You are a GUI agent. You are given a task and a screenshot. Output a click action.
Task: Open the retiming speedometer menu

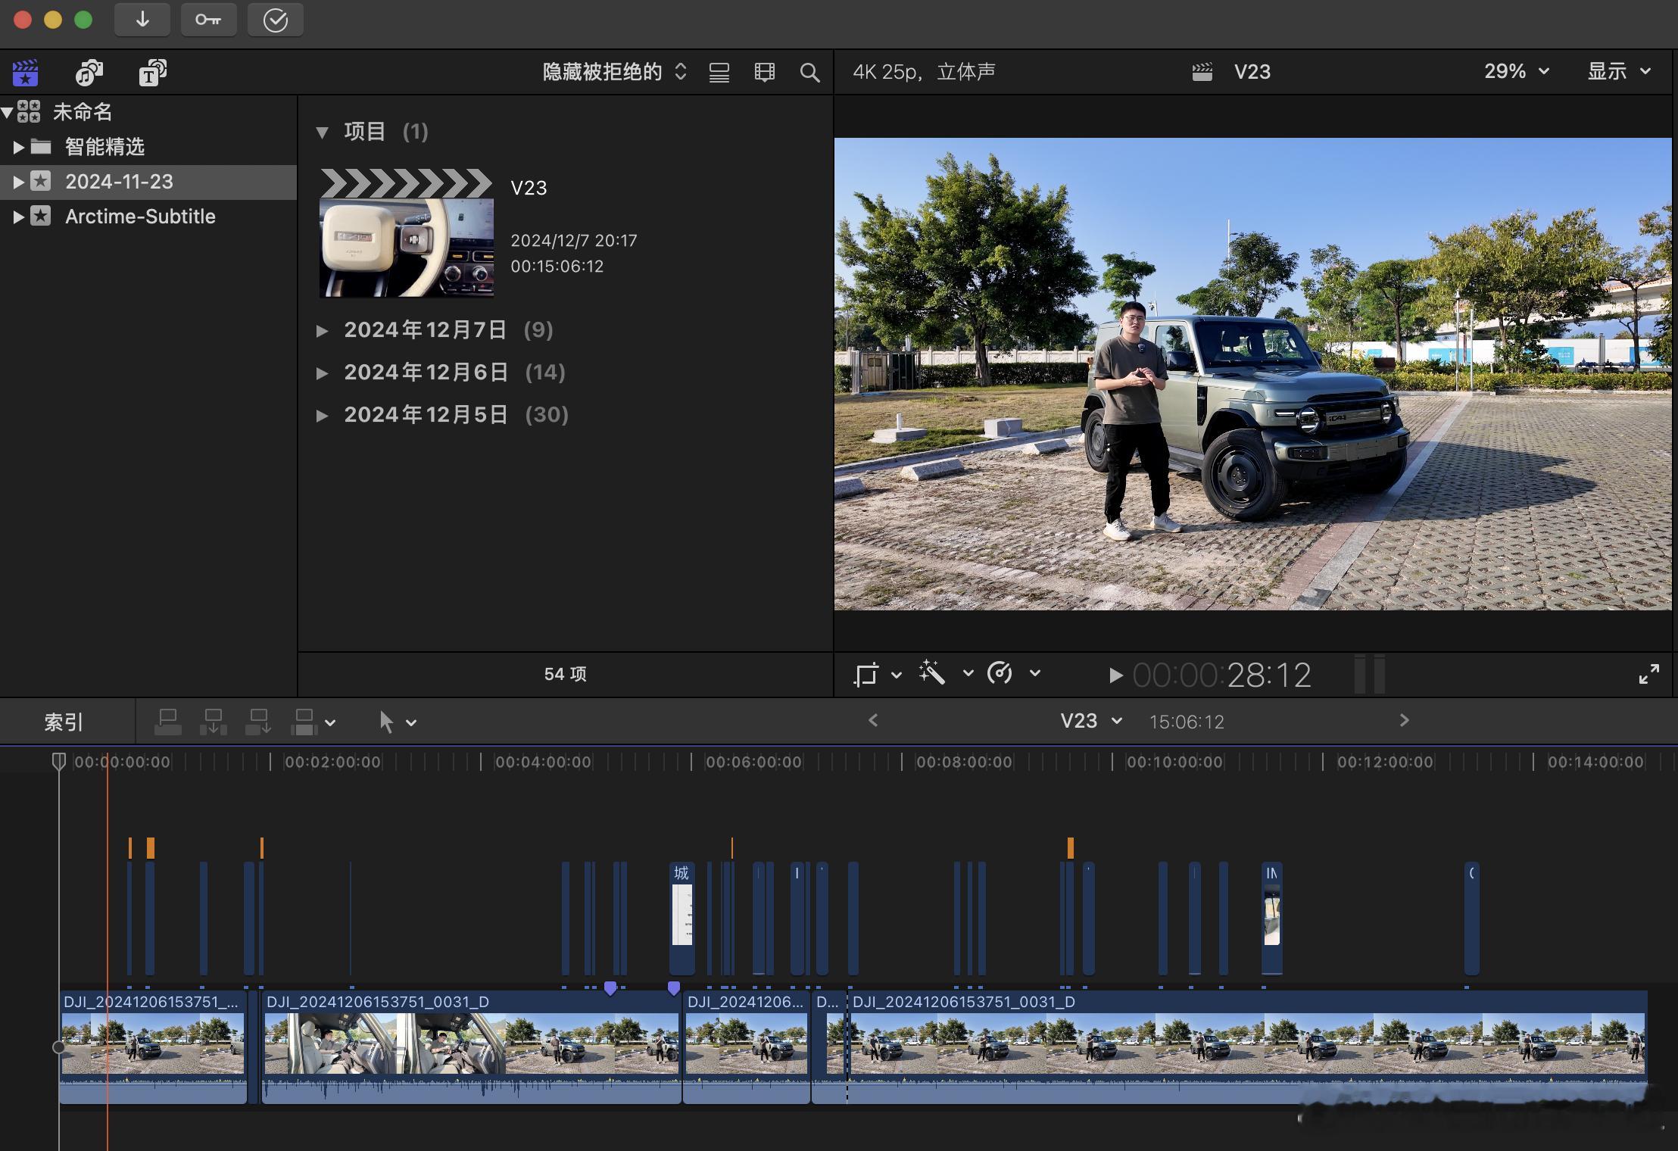click(1000, 673)
